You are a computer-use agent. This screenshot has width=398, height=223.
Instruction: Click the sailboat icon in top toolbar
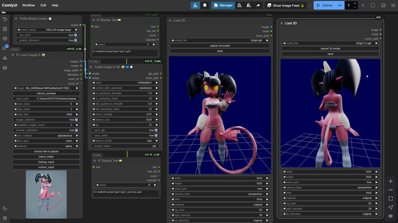[195, 5]
